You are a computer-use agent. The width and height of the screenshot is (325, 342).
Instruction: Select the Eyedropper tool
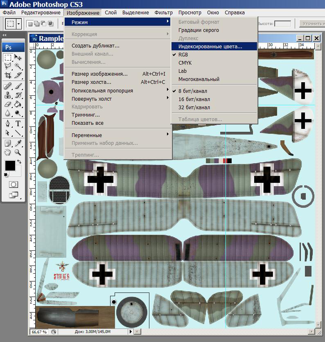[18, 143]
